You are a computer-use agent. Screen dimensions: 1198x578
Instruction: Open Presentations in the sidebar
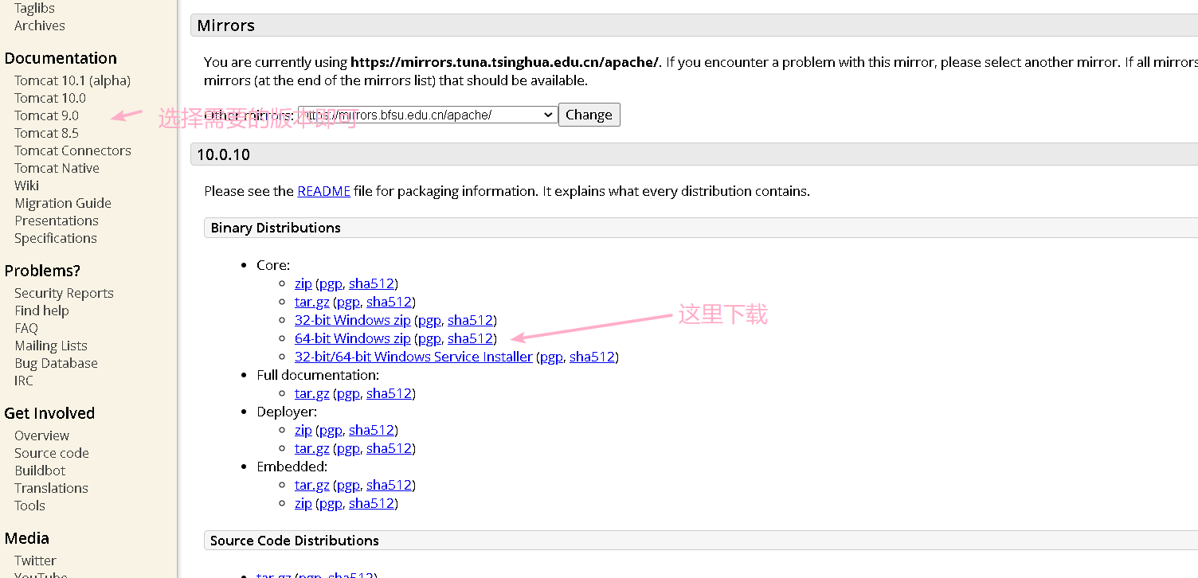click(57, 221)
